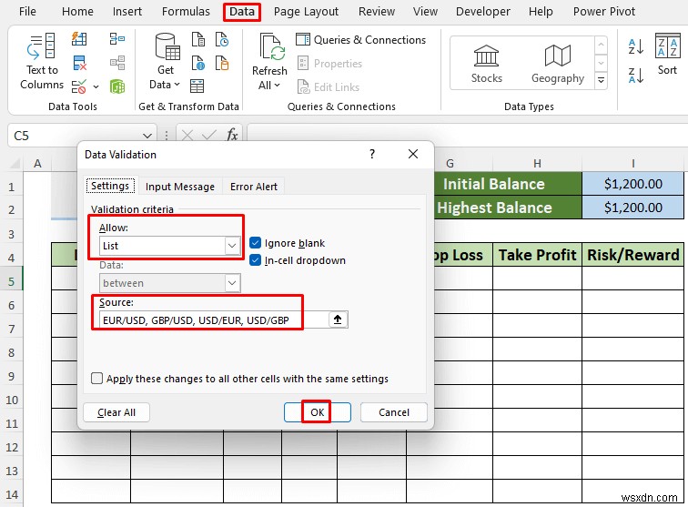Click the Data Validation icon in ribbon
Viewport: 688px width, 507px height.
click(79, 86)
